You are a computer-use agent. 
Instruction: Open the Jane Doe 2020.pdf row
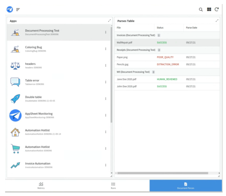167,79
